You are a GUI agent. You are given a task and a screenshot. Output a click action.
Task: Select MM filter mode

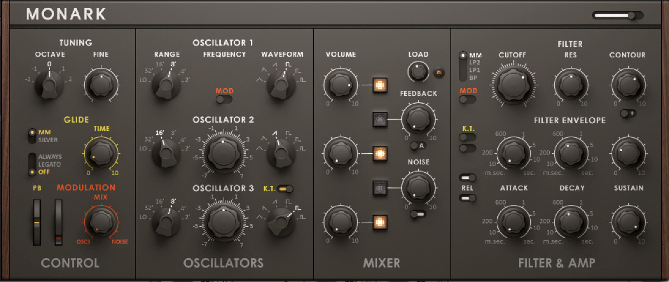point(476,56)
